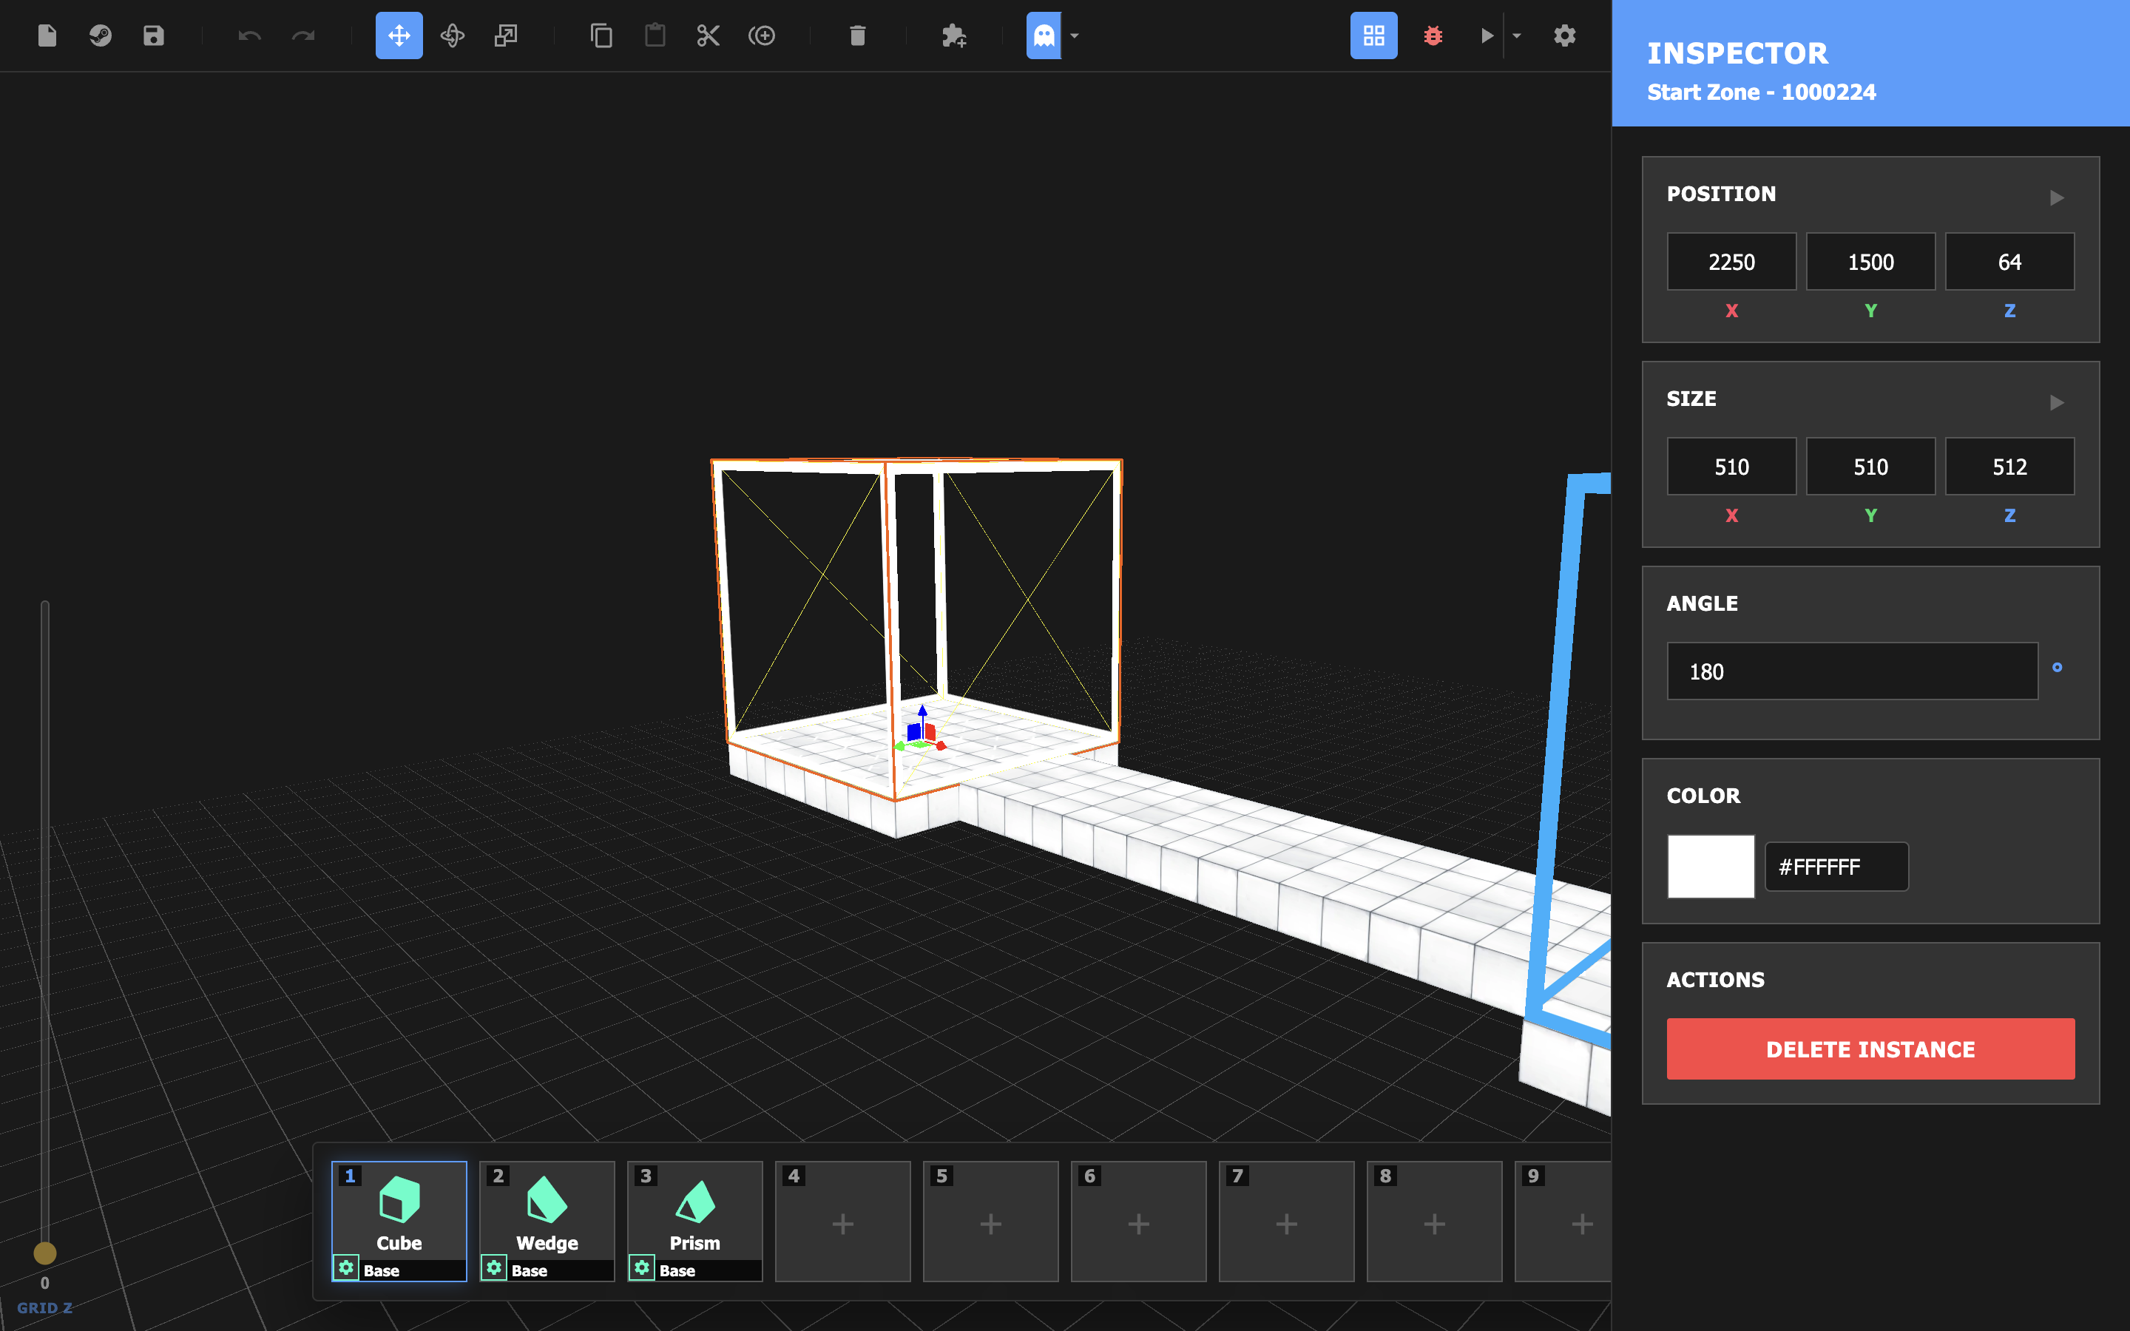Image resolution: width=2130 pixels, height=1331 pixels.
Task: Click the red debug bug icon
Action: click(1433, 35)
